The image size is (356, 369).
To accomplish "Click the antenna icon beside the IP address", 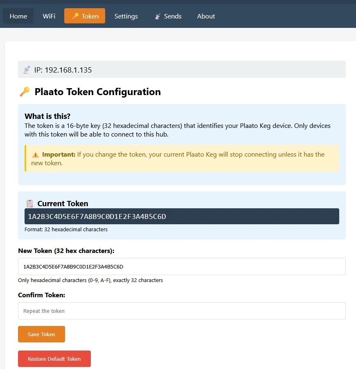I will pos(27,70).
